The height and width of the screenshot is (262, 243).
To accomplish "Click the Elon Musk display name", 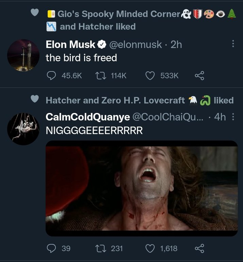I will pos(70,45).
